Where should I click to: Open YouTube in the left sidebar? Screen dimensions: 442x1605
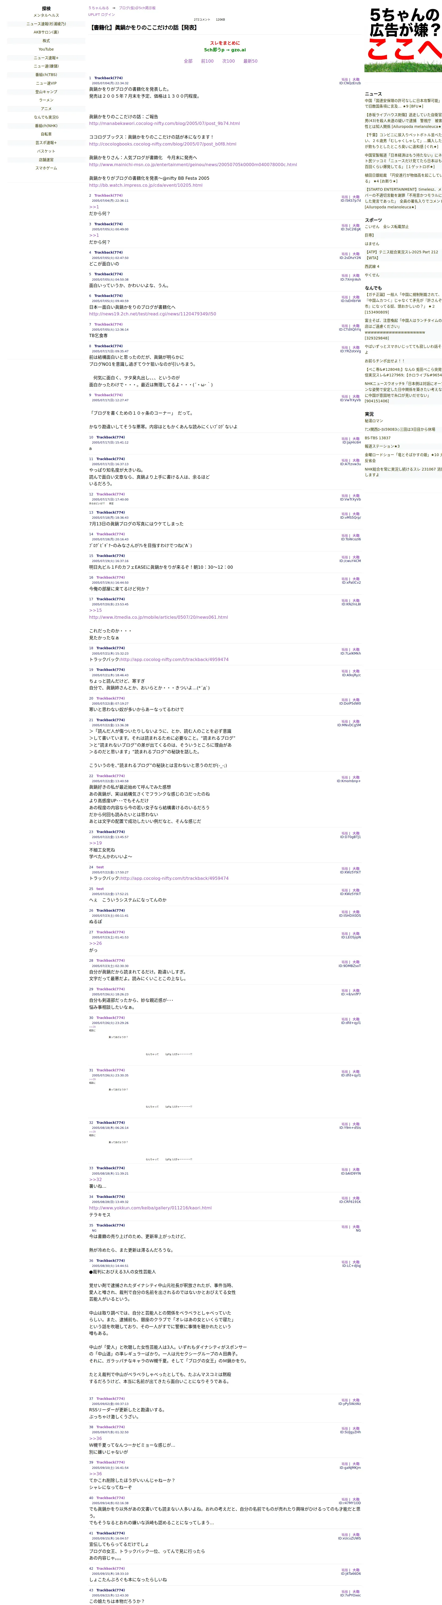tap(46, 49)
